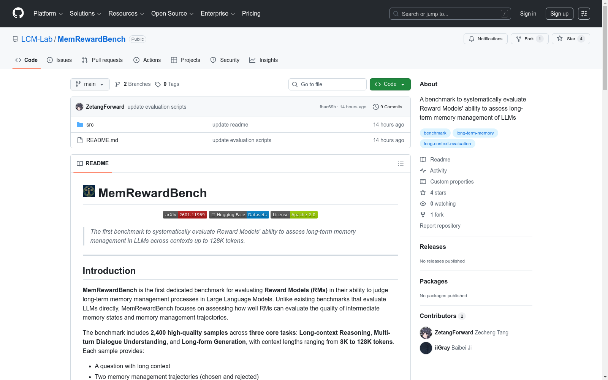This screenshot has height=380, width=608.
Task: Fork the MemRewardBench repository
Action: (530, 39)
